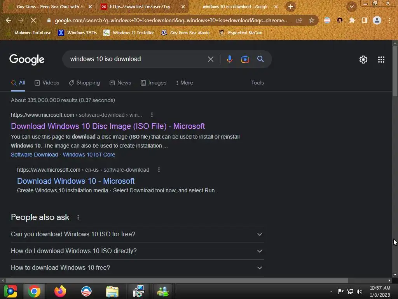Viewport: 398px width, 299px height.
Task: Open the extensions puzzle icon
Action: coord(352,20)
